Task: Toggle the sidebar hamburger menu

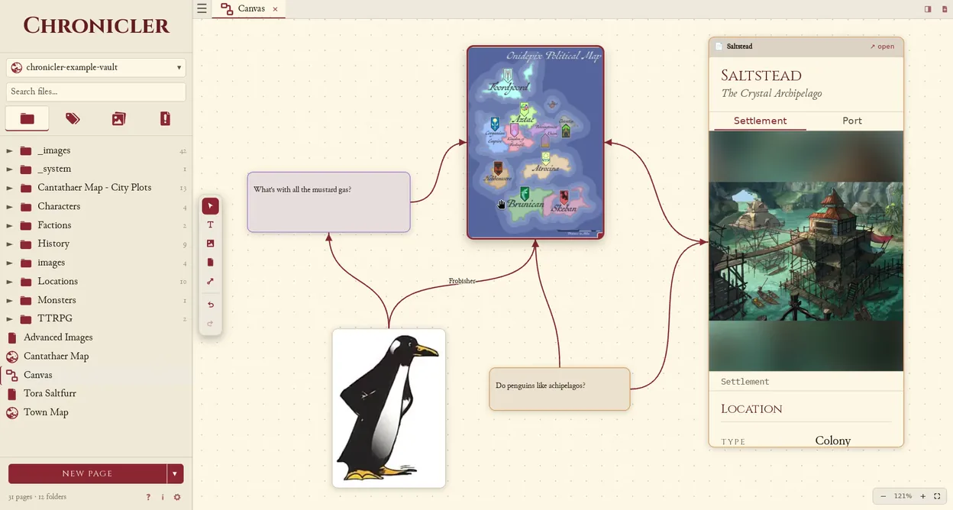Action: (x=202, y=8)
